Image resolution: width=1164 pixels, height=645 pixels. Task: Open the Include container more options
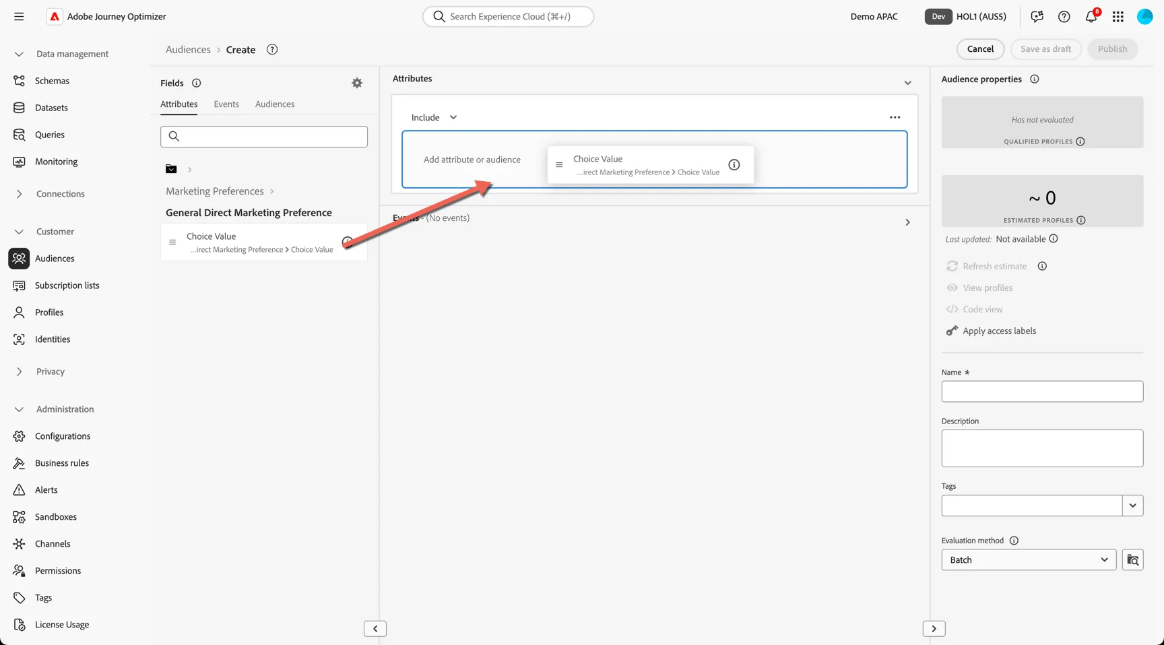(x=895, y=117)
